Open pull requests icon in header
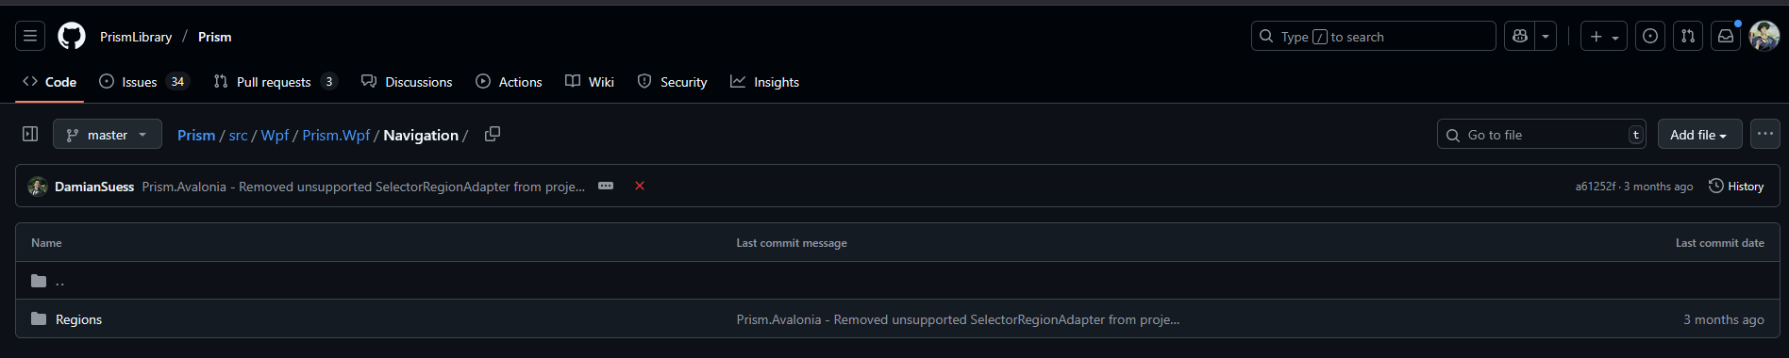This screenshot has width=1789, height=358. click(x=1688, y=37)
